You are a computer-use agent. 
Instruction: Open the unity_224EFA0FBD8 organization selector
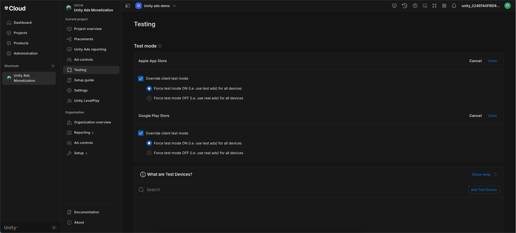tap(481, 6)
